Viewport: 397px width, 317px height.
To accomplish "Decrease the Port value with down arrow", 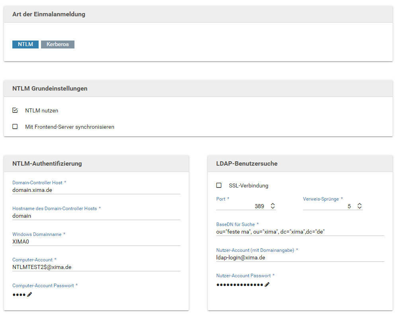I will click(x=273, y=208).
